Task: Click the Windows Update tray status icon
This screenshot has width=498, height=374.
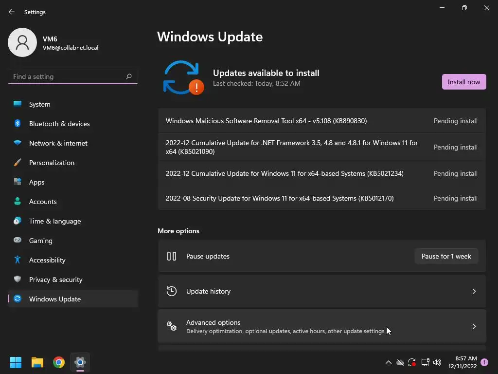Action: point(412,362)
